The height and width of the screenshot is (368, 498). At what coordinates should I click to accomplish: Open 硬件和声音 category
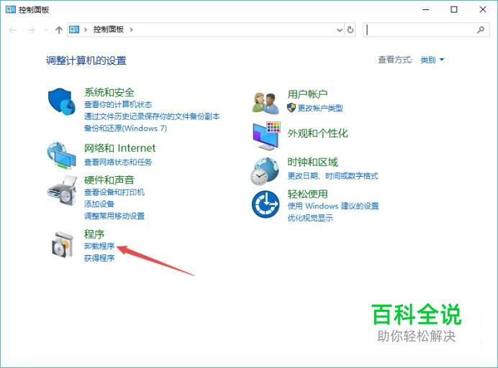pos(109,180)
